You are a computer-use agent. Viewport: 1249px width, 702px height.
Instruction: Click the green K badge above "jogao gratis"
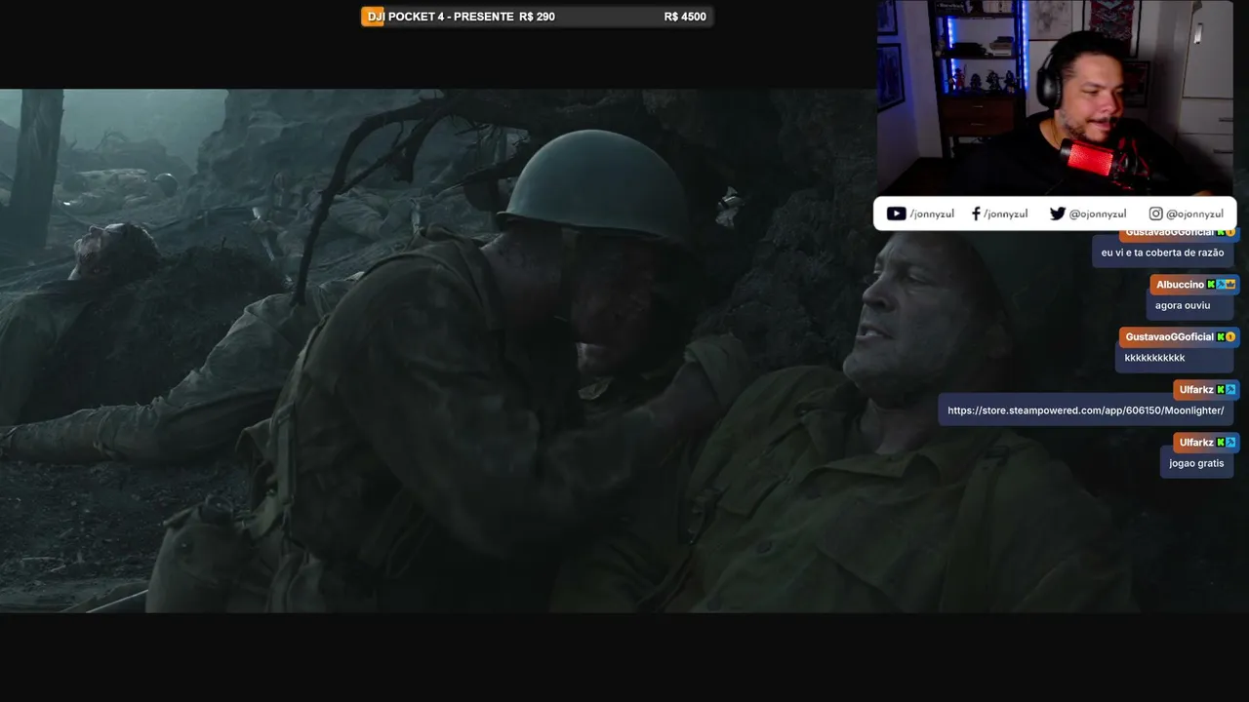click(1221, 443)
